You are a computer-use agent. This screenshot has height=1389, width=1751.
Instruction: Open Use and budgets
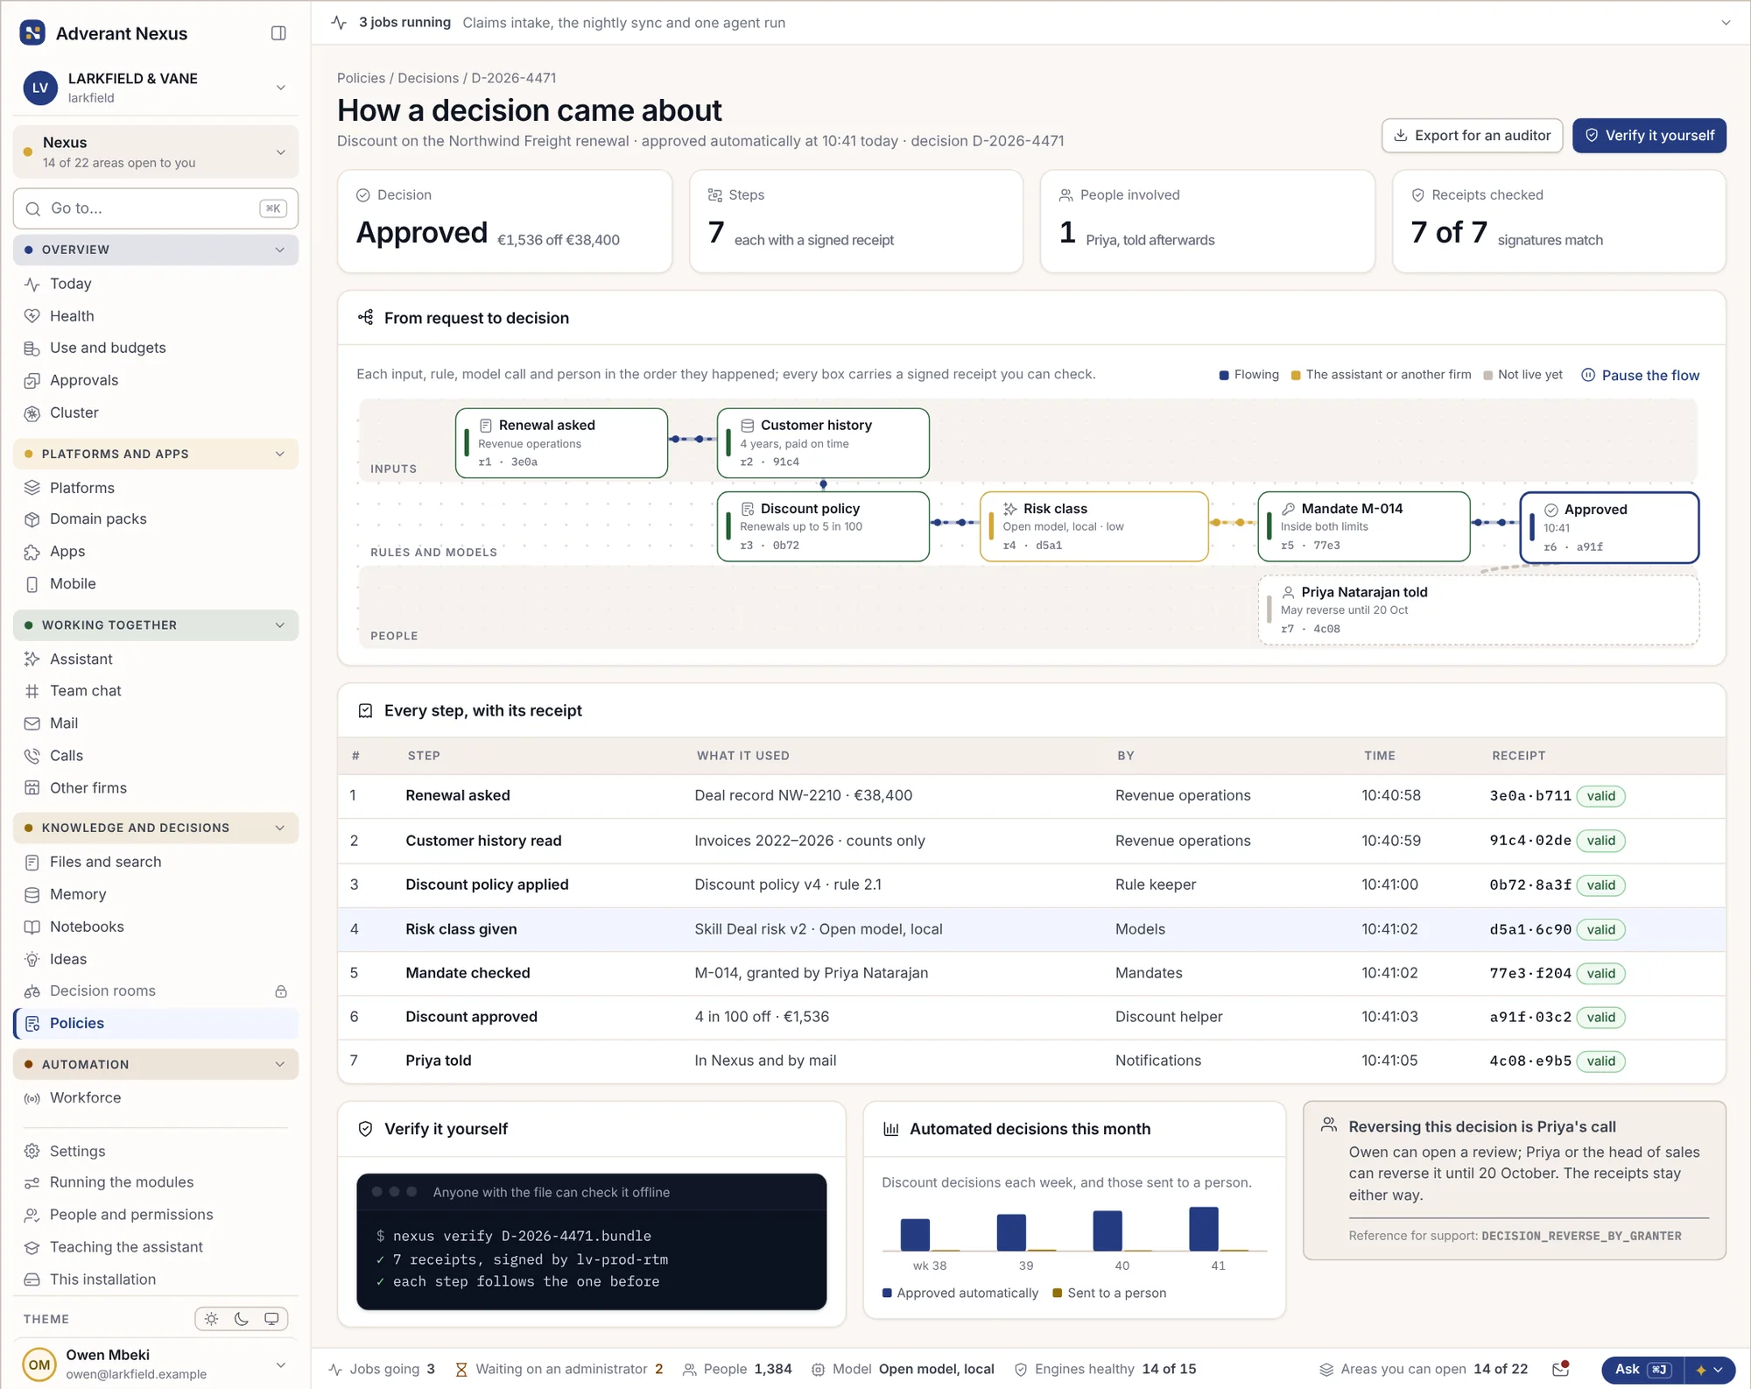(156, 348)
